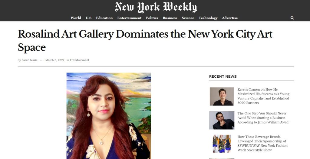
Task: Click the Entertainment category link under title
Action: click(x=80, y=60)
